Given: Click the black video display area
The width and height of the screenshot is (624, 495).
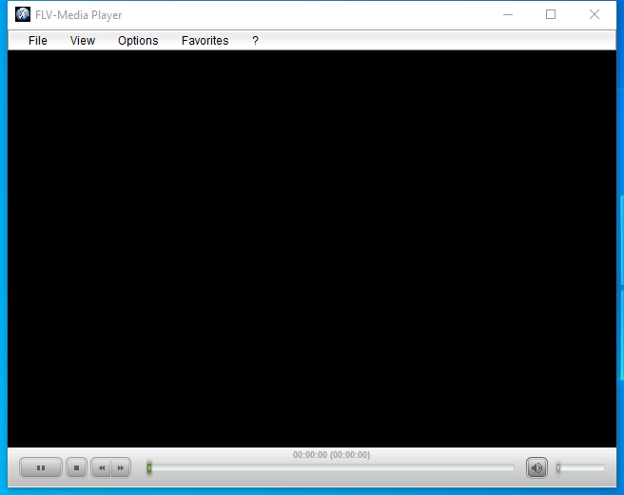Looking at the screenshot, I should (312, 249).
